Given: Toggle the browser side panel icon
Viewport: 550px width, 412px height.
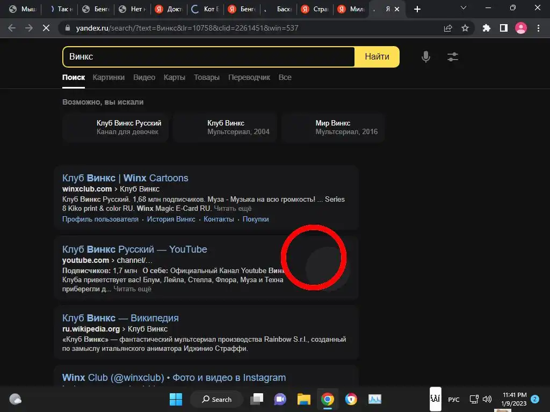Looking at the screenshot, I should (x=504, y=28).
